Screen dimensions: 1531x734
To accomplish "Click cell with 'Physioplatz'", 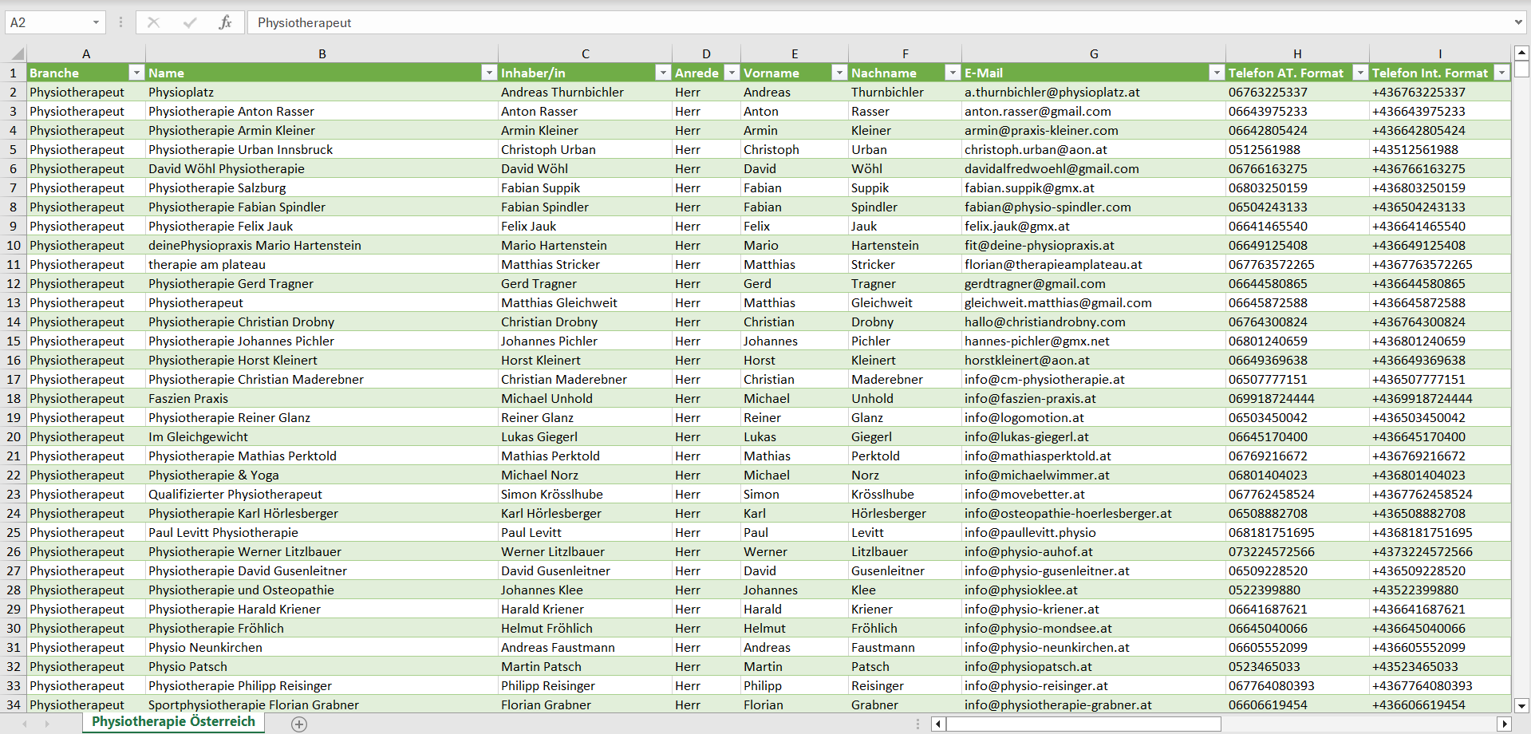I will pyautogui.click(x=322, y=92).
